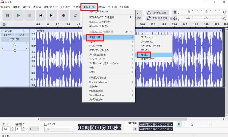Collapse the sample track with the caret
Screen dimensions: 228x137
(23, 31)
